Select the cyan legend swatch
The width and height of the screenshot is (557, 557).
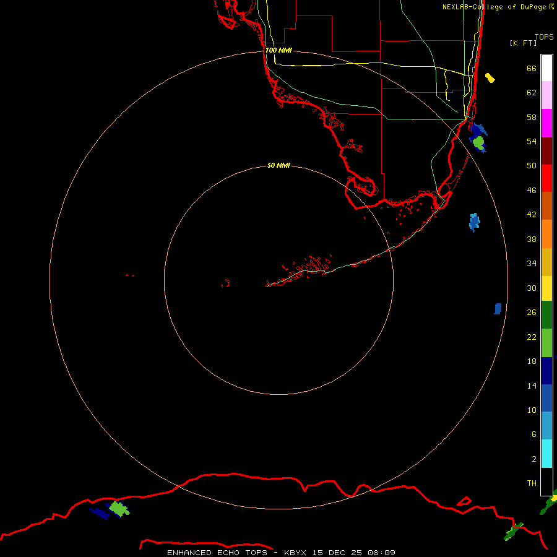pyautogui.click(x=546, y=454)
